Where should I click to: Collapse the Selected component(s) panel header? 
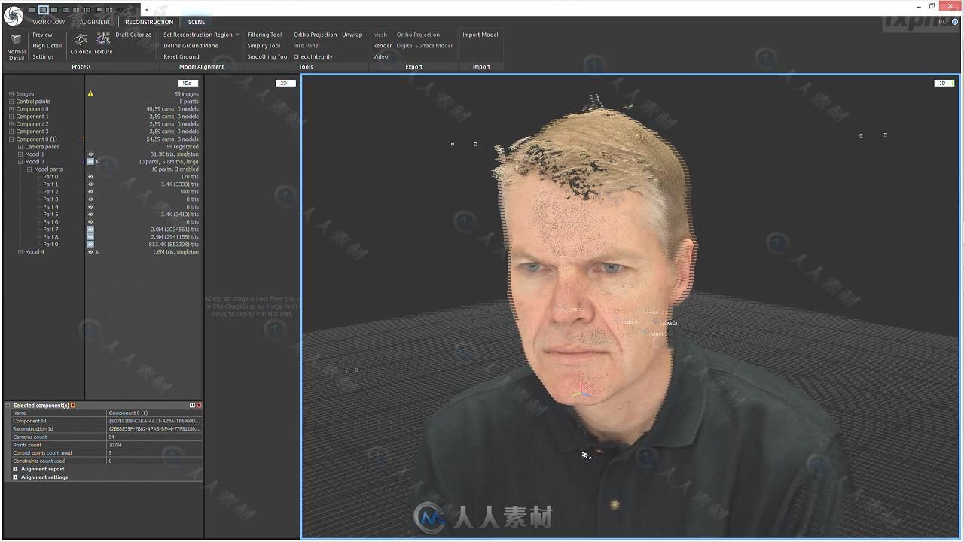coord(8,405)
